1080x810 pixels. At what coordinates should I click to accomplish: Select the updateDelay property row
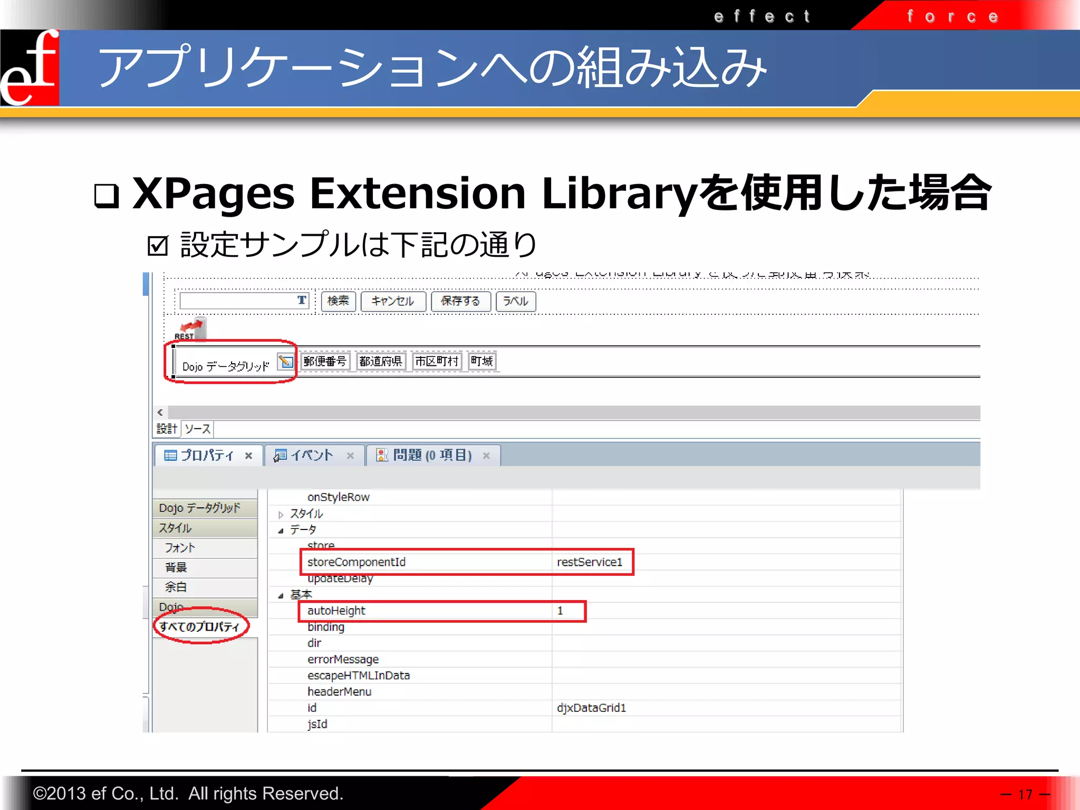(585, 578)
